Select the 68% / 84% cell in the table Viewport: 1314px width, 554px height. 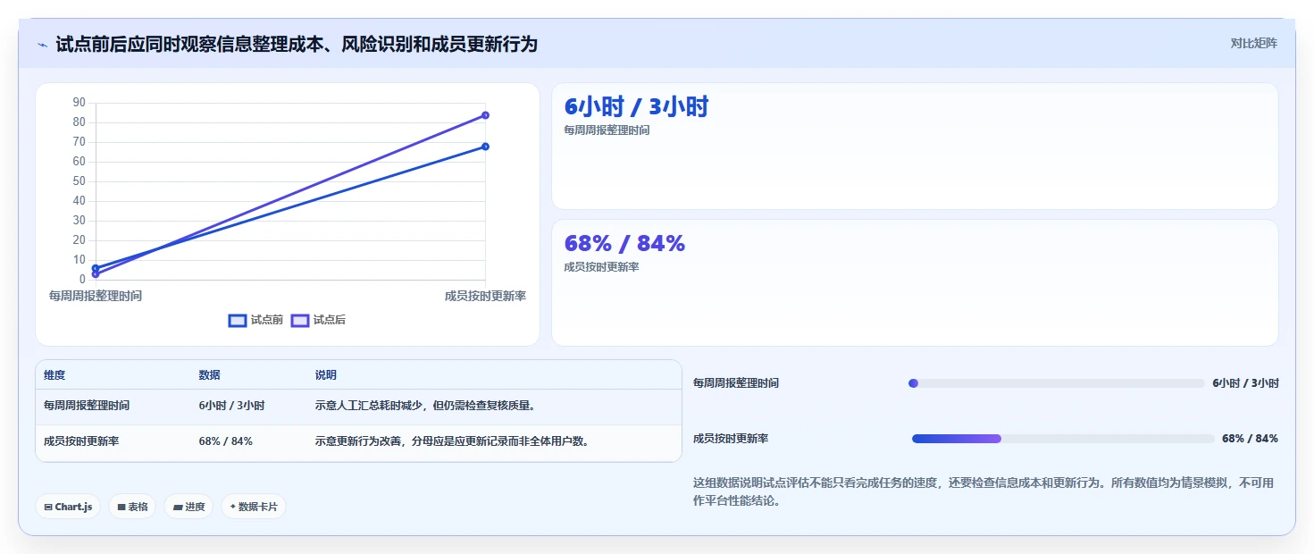click(x=225, y=441)
